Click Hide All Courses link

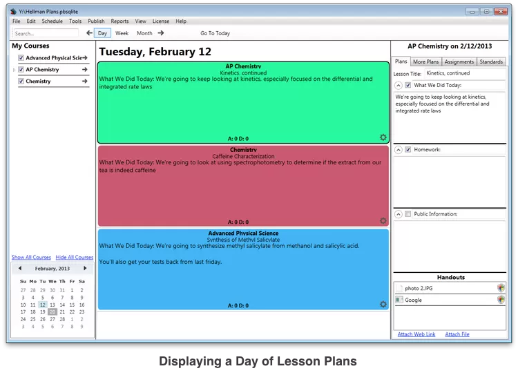[75, 257]
